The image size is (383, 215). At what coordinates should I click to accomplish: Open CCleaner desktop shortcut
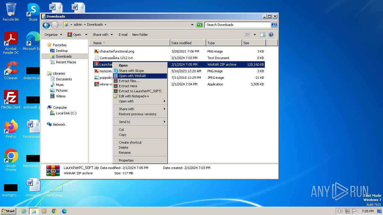point(11,70)
